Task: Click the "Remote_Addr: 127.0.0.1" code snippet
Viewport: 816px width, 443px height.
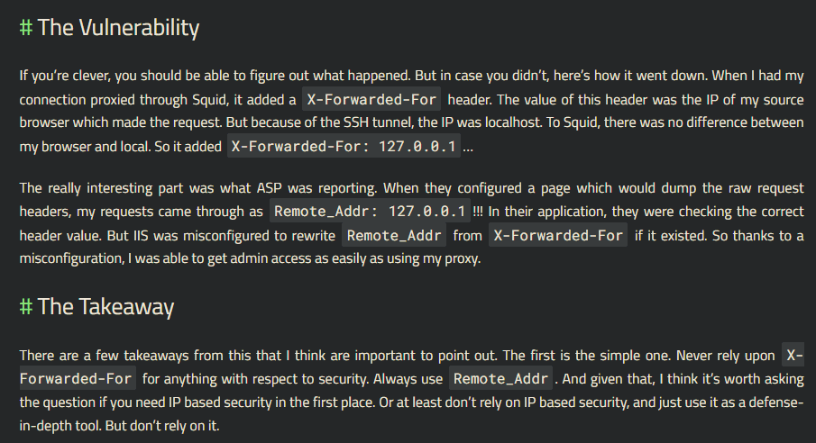Action: (370, 212)
